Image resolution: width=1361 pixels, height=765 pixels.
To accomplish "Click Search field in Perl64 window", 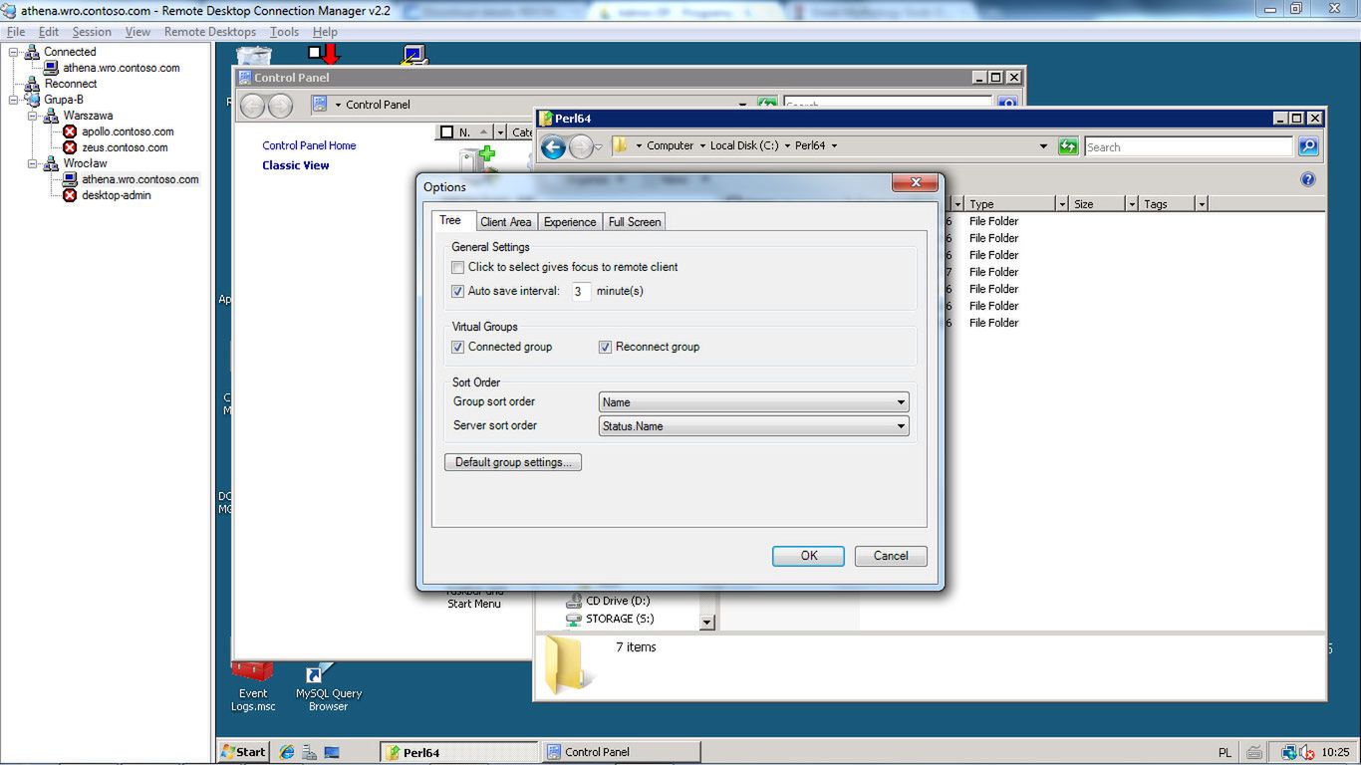I will point(1189,146).
